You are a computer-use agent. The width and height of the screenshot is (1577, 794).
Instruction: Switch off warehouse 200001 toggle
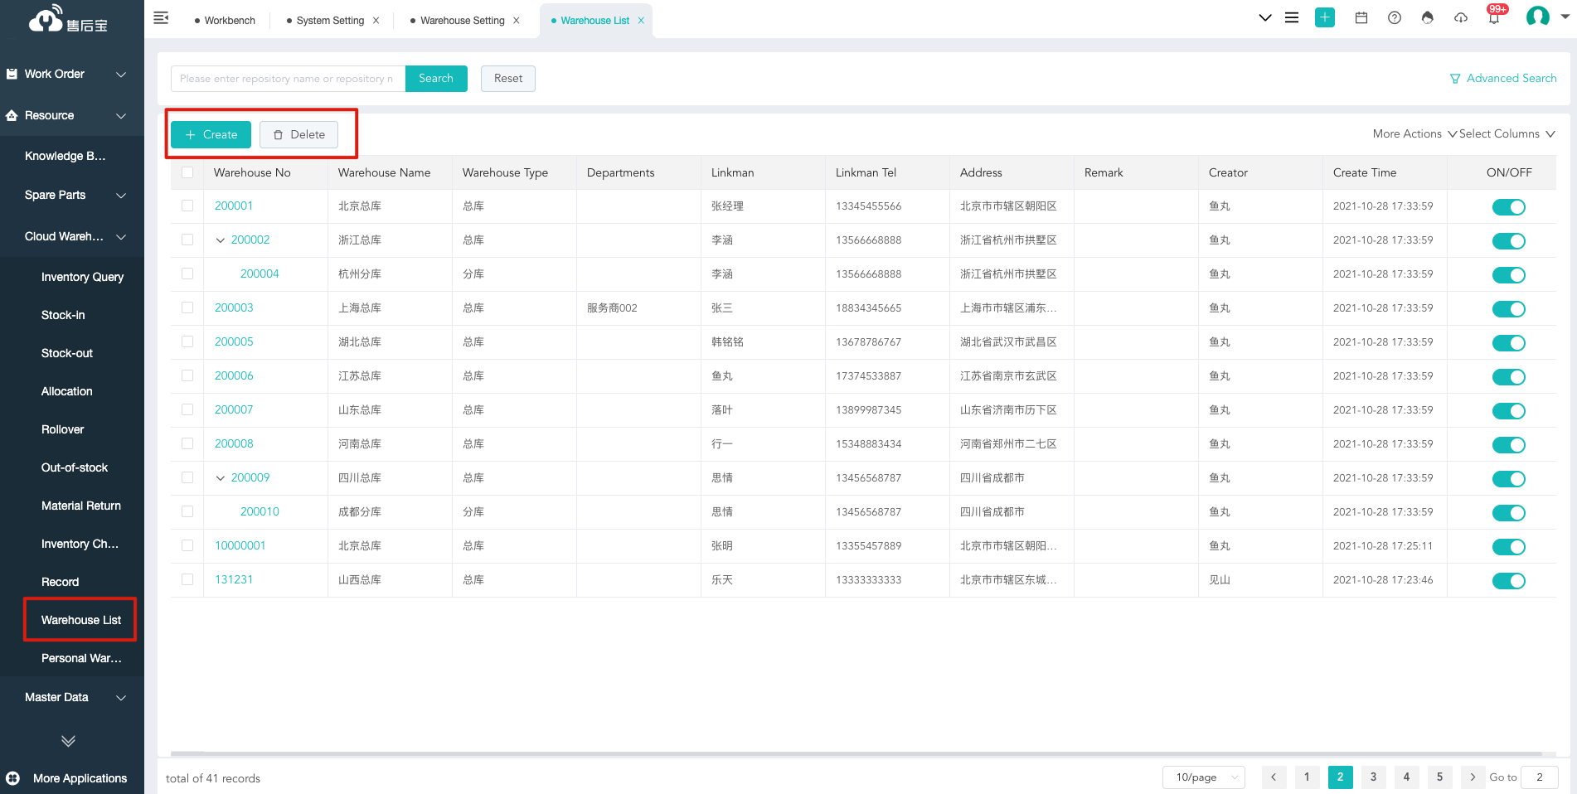(1509, 207)
